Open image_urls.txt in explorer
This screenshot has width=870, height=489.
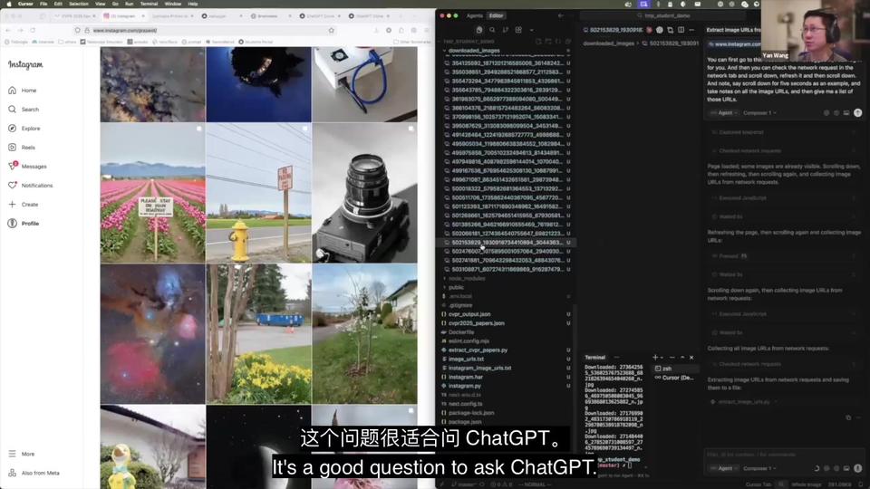click(466, 360)
